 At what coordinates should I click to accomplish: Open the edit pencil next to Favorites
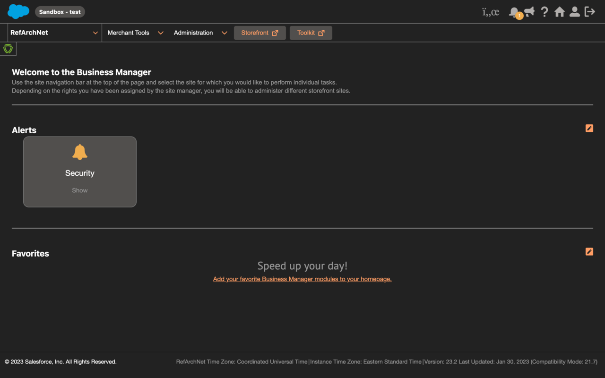click(589, 251)
